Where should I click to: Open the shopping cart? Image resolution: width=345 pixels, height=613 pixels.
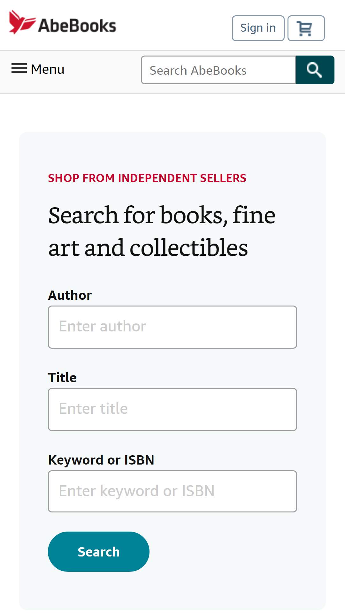coord(306,28)
